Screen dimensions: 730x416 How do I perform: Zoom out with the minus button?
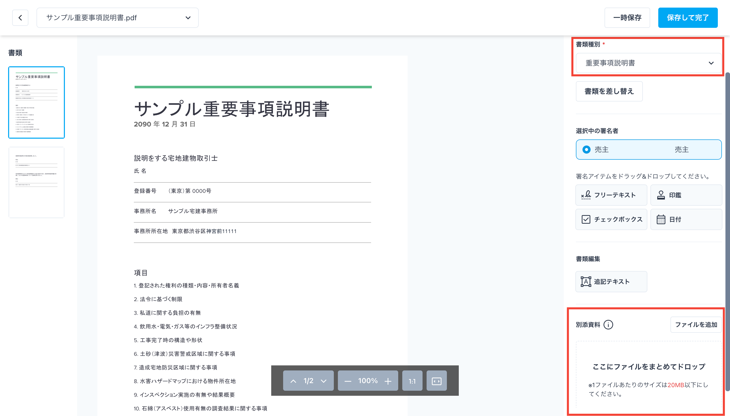click(348, 381)
